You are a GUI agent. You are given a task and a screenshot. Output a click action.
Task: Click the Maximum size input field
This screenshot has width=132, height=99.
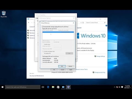click(57, 49)
